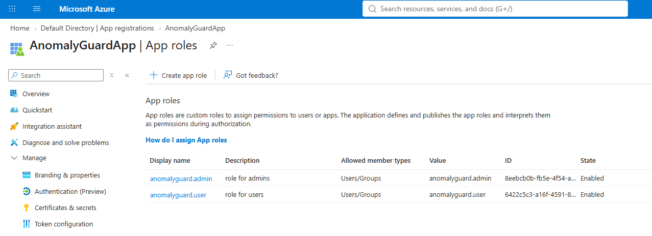Click ID cell starting 6422c5c3
This screenshot has width=652, height=236.
pos(541,194)
